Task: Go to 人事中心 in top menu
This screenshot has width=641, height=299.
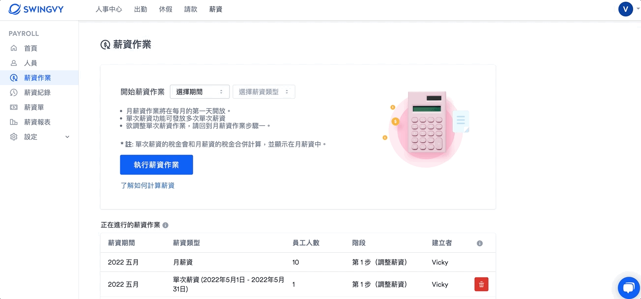Action: click(109, 9)
